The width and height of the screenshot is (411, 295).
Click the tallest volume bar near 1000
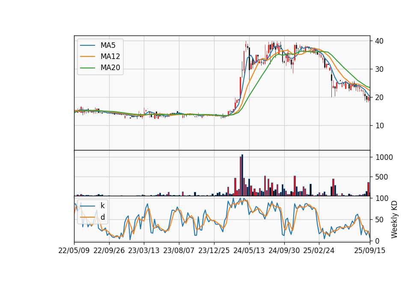point(242,175)
